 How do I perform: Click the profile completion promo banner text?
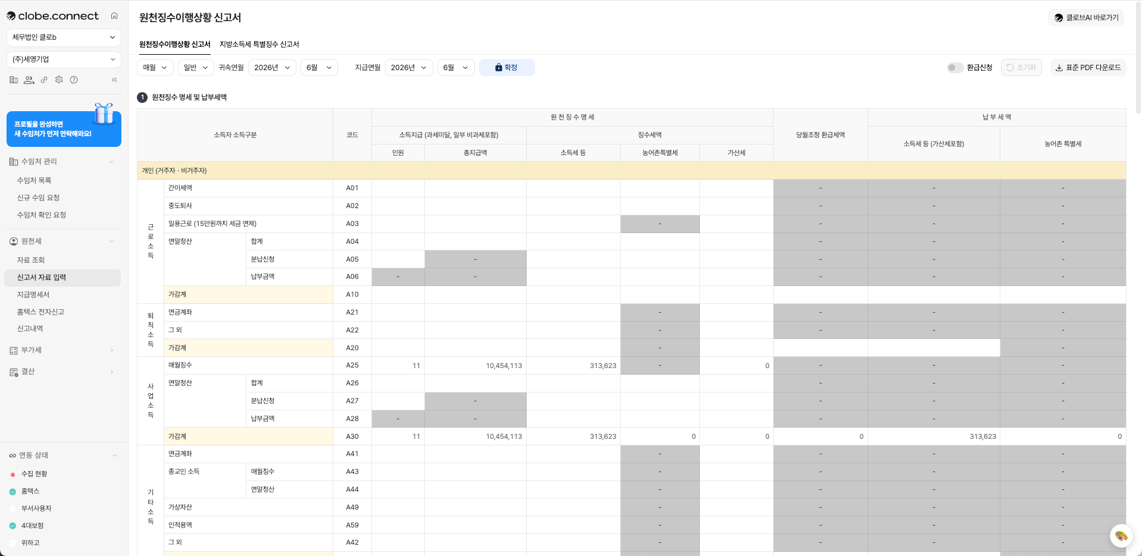[x=53, y=129]
